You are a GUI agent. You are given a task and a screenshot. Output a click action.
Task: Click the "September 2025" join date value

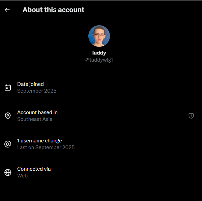pyautogui.click(x=37, y=91)
